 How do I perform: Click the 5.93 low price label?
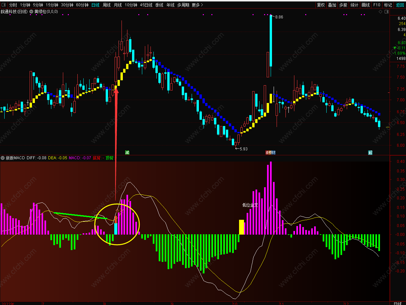(x=244, y=149)
